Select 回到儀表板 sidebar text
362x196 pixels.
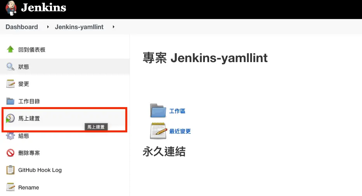click(32, 50)
